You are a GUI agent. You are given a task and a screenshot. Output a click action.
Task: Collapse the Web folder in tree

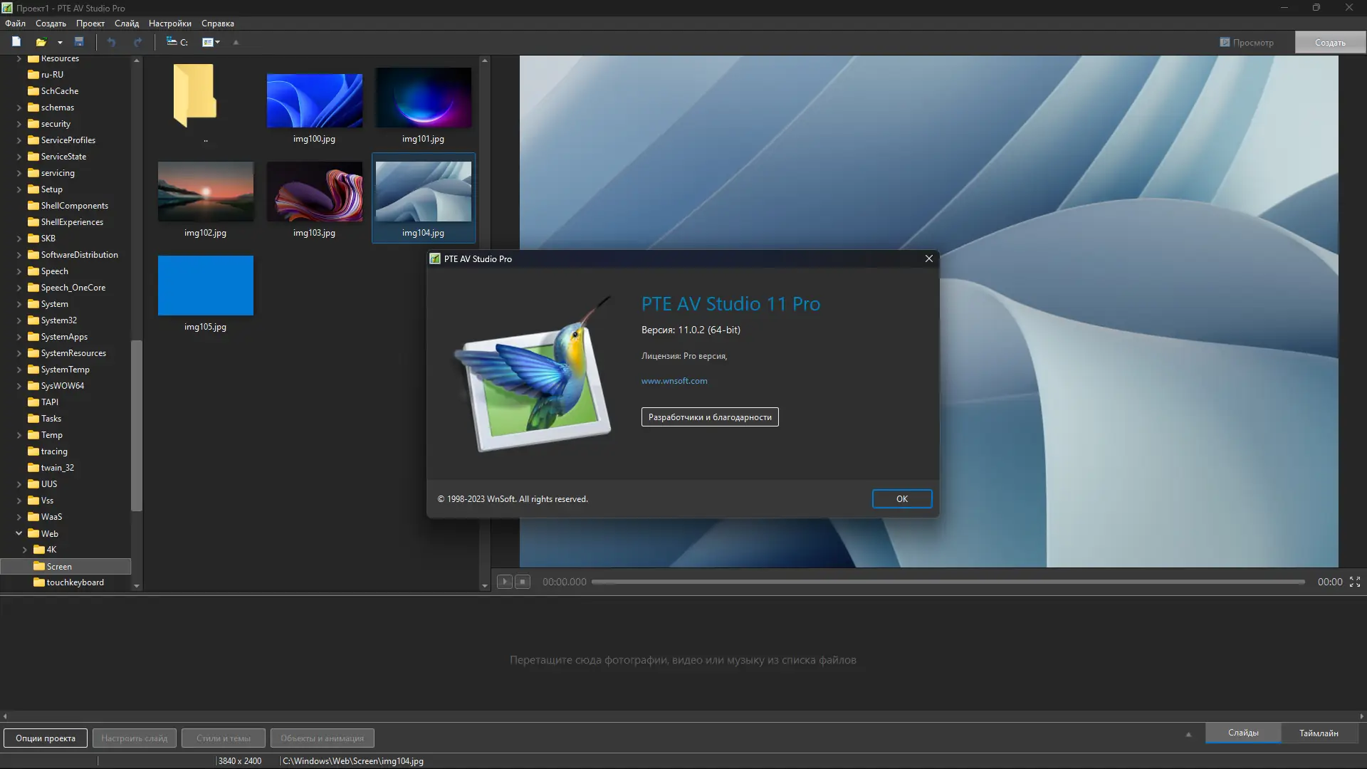click(19, 533)
